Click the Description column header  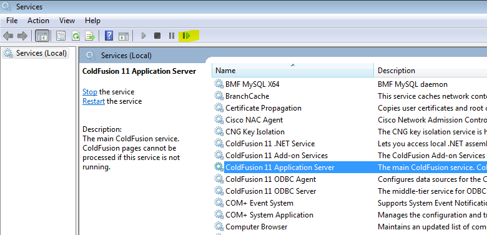pos(430,71)
